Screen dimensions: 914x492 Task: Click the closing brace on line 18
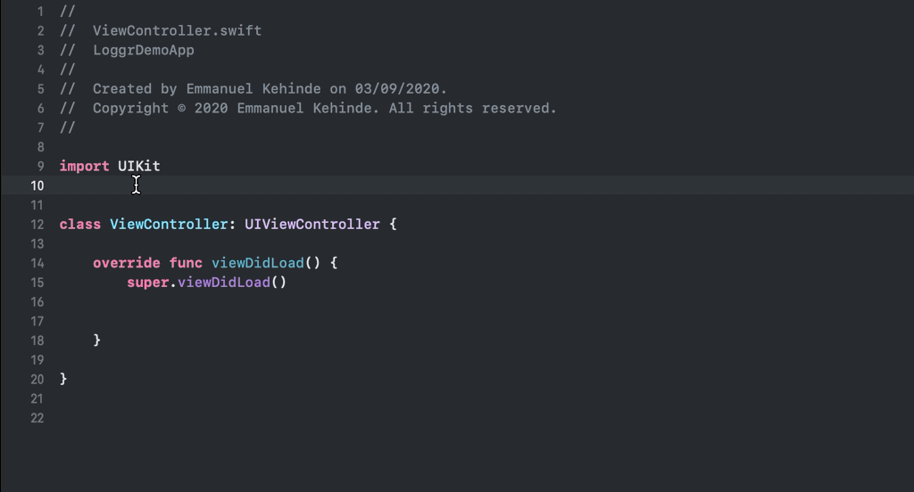96,340
